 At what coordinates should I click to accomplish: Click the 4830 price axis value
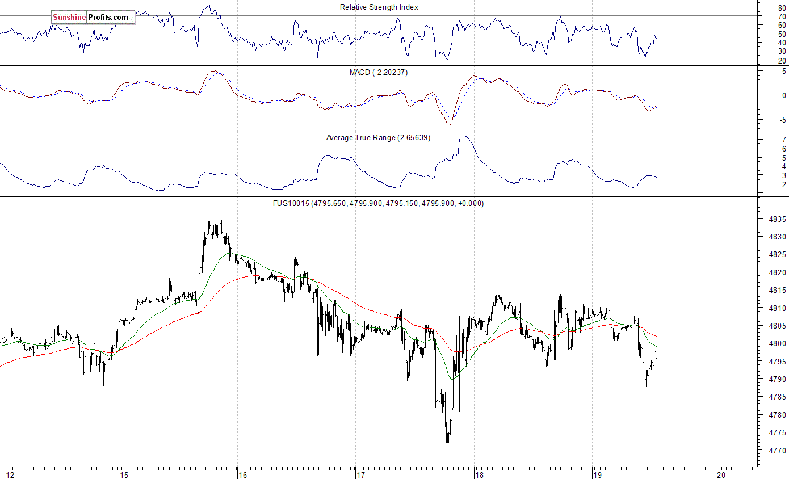[x=777, y=237]
